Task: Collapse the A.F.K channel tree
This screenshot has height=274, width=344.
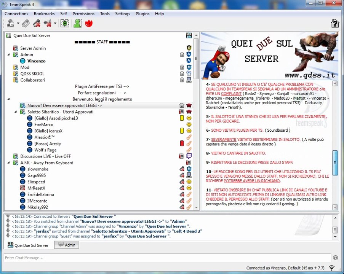Action: coord(8,162)
